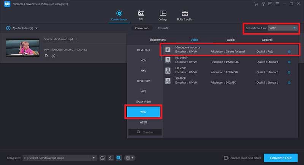Open the edit effects star icon
The width and height of the screenshot is (304, 165).
coord(46,56)
